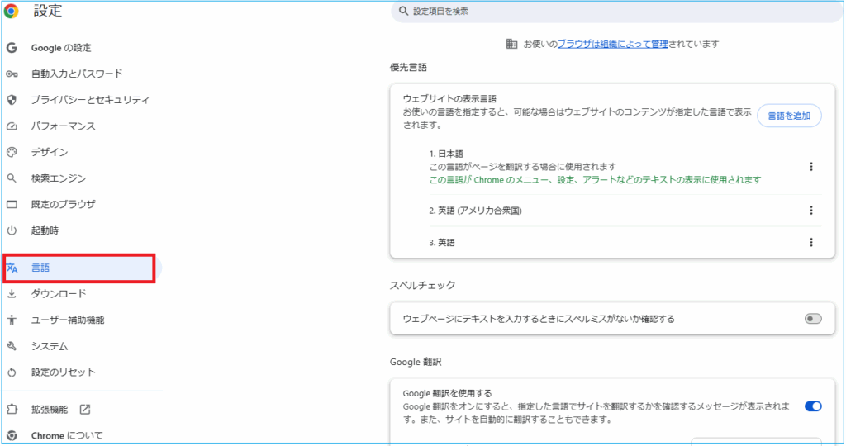This screenshot has width=846, height=446.
Task: Click the 言語を追加 button
Action: (789, 116)
